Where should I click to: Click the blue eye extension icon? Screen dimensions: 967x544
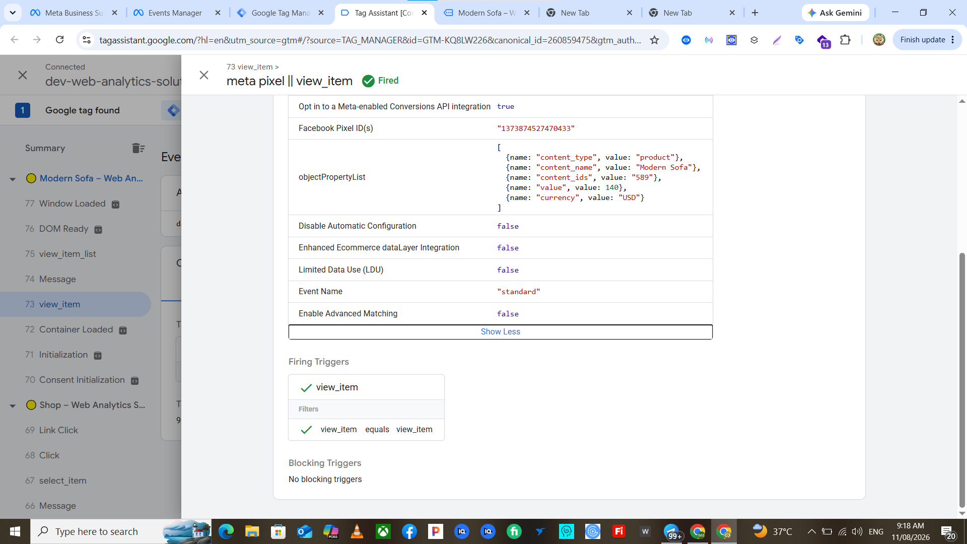pyautogui.click(x=686, y=40)
